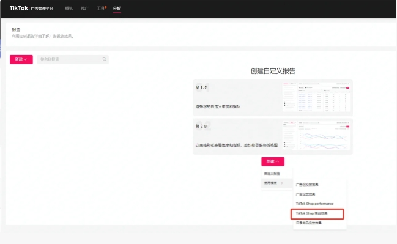The height and width of the screenshot is (244, 397).
Task: Click the 报告 page heading
Action: 16,29
